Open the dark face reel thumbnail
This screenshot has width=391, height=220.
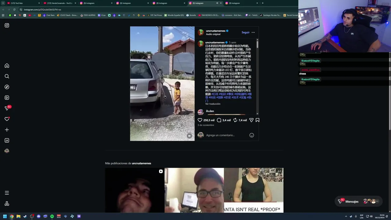pyautogui.click(x=135, y=190)
